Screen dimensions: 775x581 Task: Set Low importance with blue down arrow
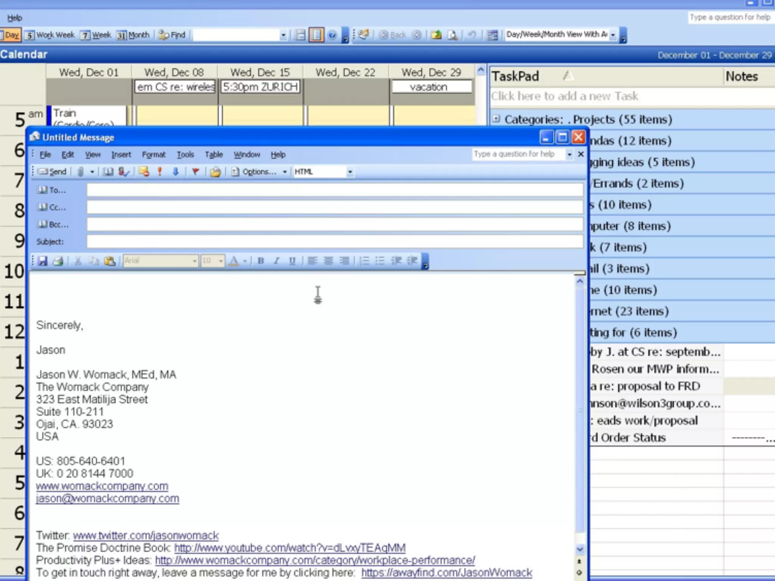tap(176, 172)
